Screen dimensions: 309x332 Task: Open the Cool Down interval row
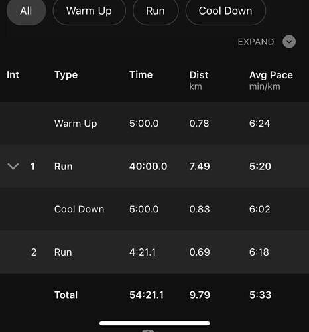tap(154, 209)
